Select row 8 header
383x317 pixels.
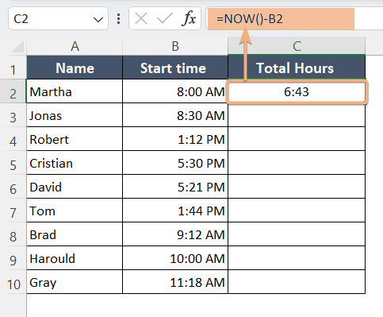13,234
